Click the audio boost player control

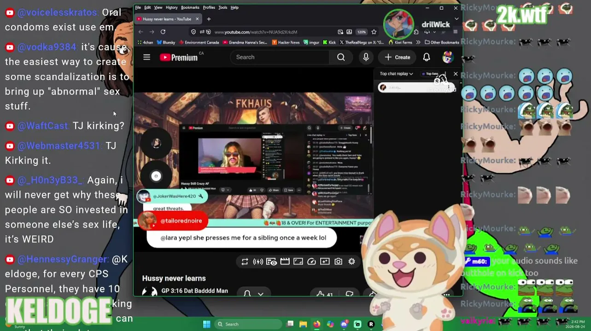click(258, 262)
